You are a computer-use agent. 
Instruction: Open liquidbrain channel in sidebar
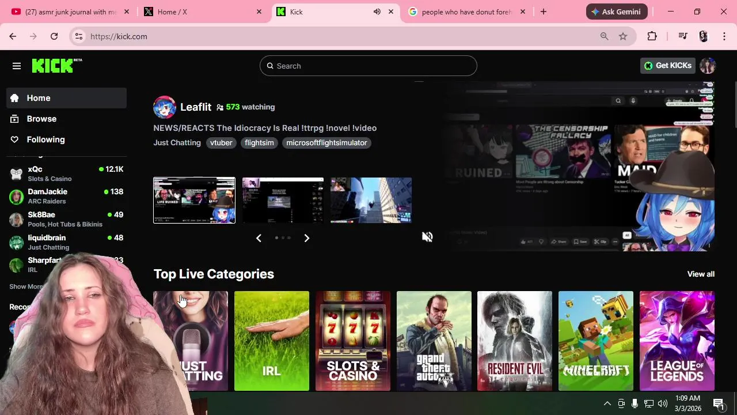pyautogui.click(x=67, y=242)
